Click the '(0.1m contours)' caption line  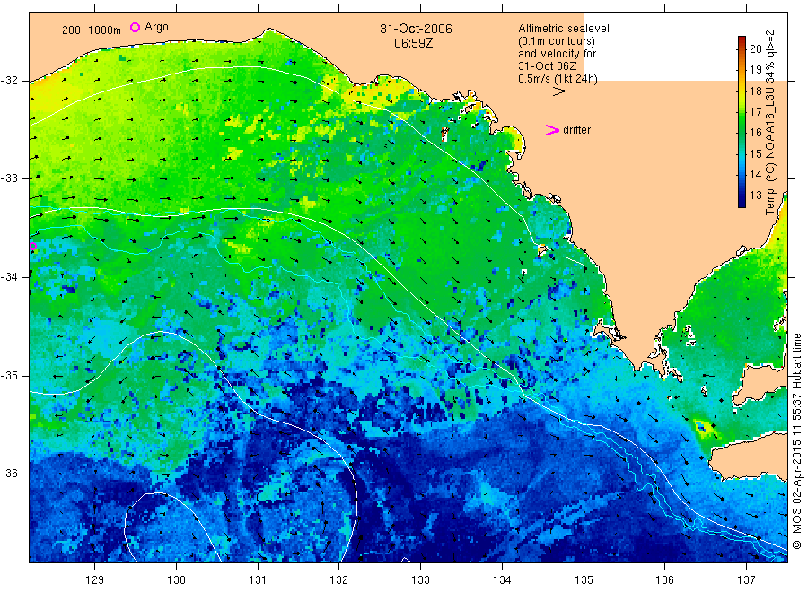tap(557, 41)
